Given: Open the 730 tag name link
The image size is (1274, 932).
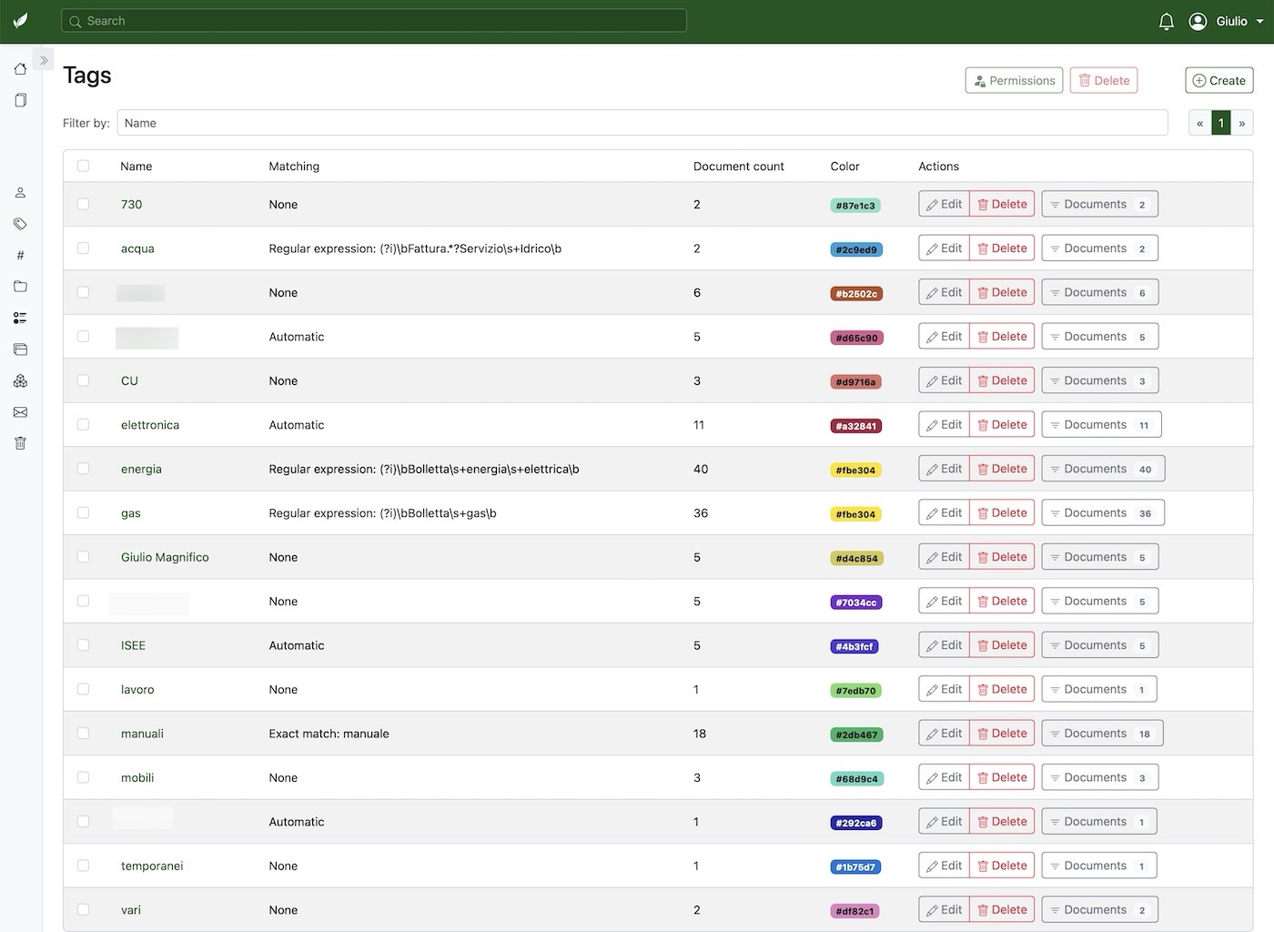Looking at the screenshot, I should (131, 204).
